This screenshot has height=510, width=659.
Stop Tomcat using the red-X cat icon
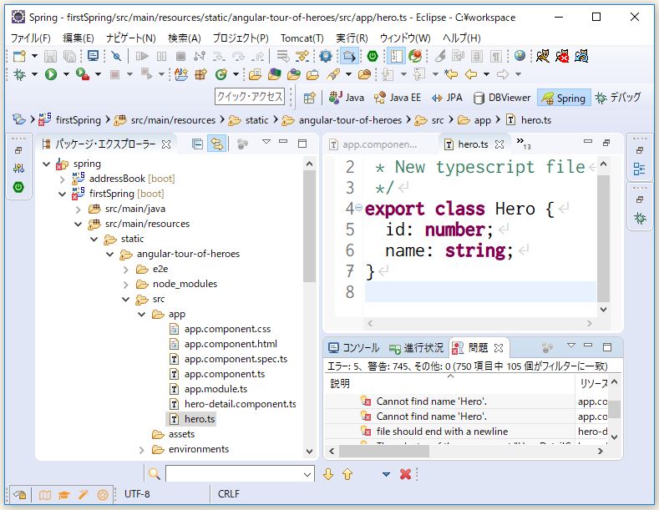pos(562,56)
